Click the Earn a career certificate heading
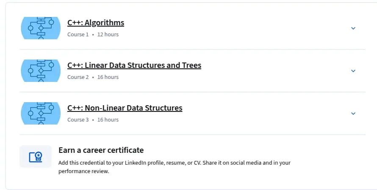The image size is (377, 190). pos(101,150)
